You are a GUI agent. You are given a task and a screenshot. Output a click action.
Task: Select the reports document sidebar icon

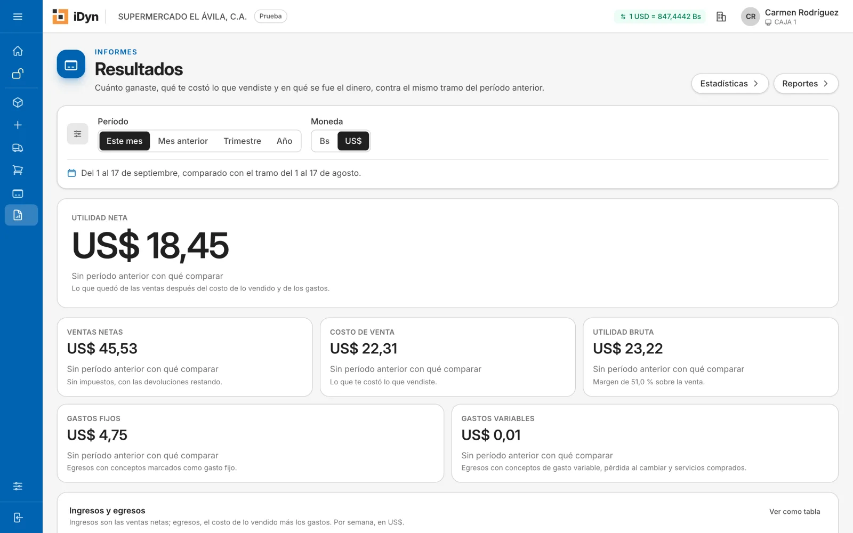coord(21,215)
